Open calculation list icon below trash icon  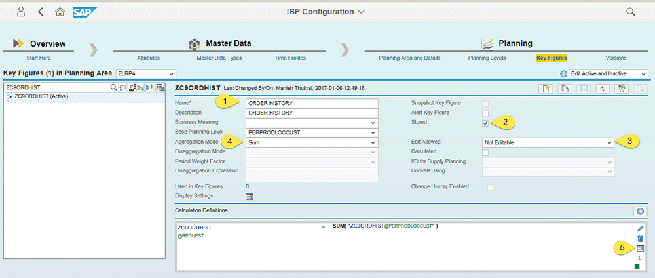(641, 248)
